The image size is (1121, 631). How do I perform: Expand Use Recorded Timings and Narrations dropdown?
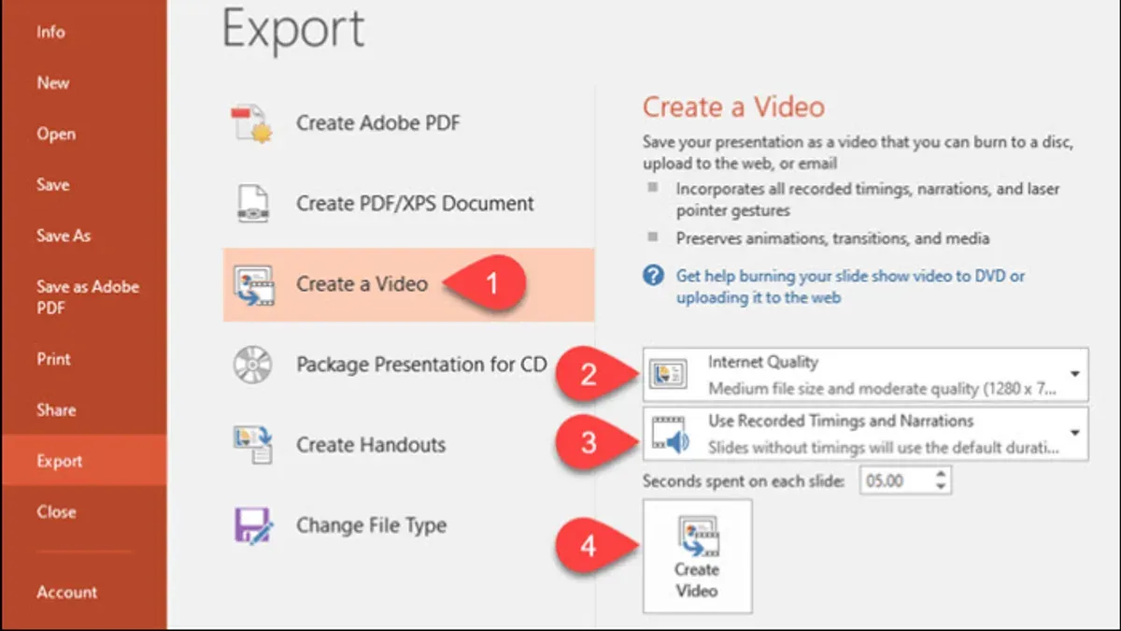[x=865, y=433]
